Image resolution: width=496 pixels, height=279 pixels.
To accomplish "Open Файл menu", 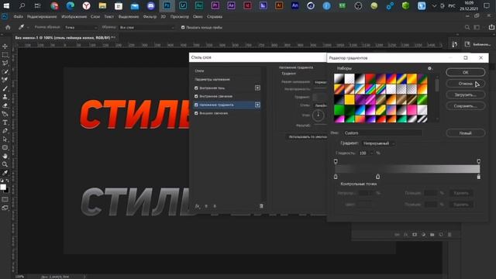I will pyautogui.click(x=18, y=17).
